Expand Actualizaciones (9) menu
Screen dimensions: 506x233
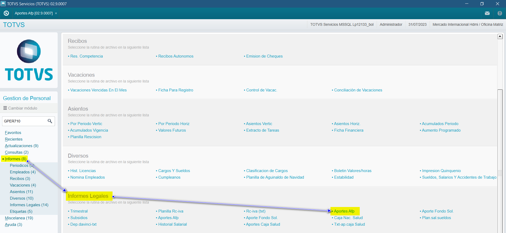(22, 146)
